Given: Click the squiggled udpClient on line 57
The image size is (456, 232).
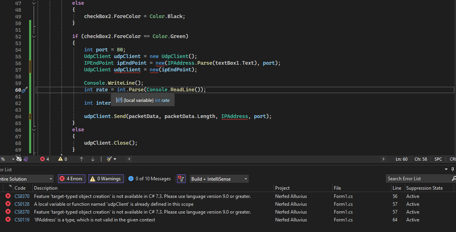Looking at the screenshot, I should pyautogui.click(x=127, y=70).
